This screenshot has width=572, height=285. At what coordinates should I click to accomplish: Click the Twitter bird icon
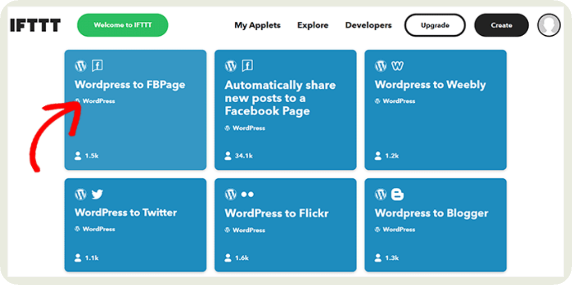tap(97, 194)
